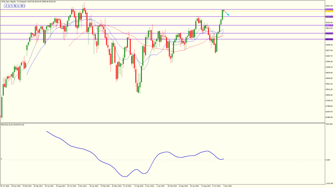Select the 36311.67 purple price label
This screenshot has height=188, width=335.
[x=329, y=9]
